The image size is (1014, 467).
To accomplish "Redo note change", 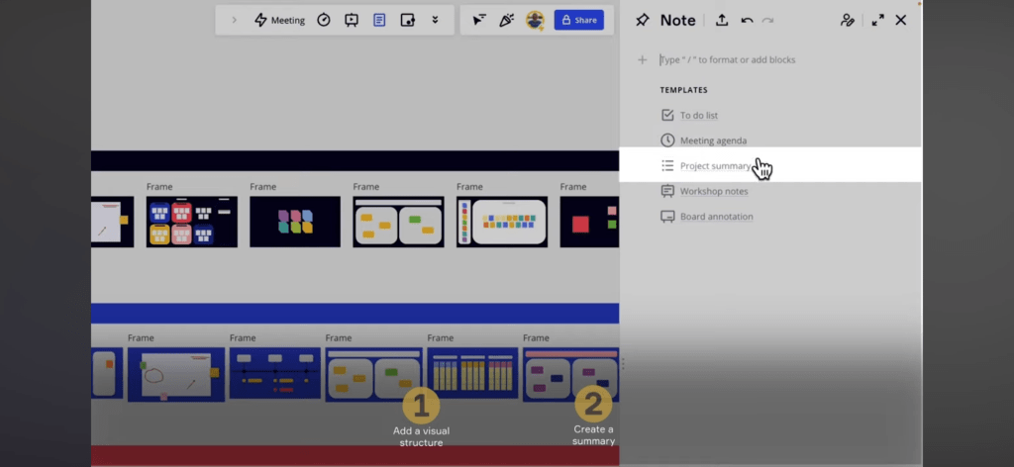I will (767, 20).
